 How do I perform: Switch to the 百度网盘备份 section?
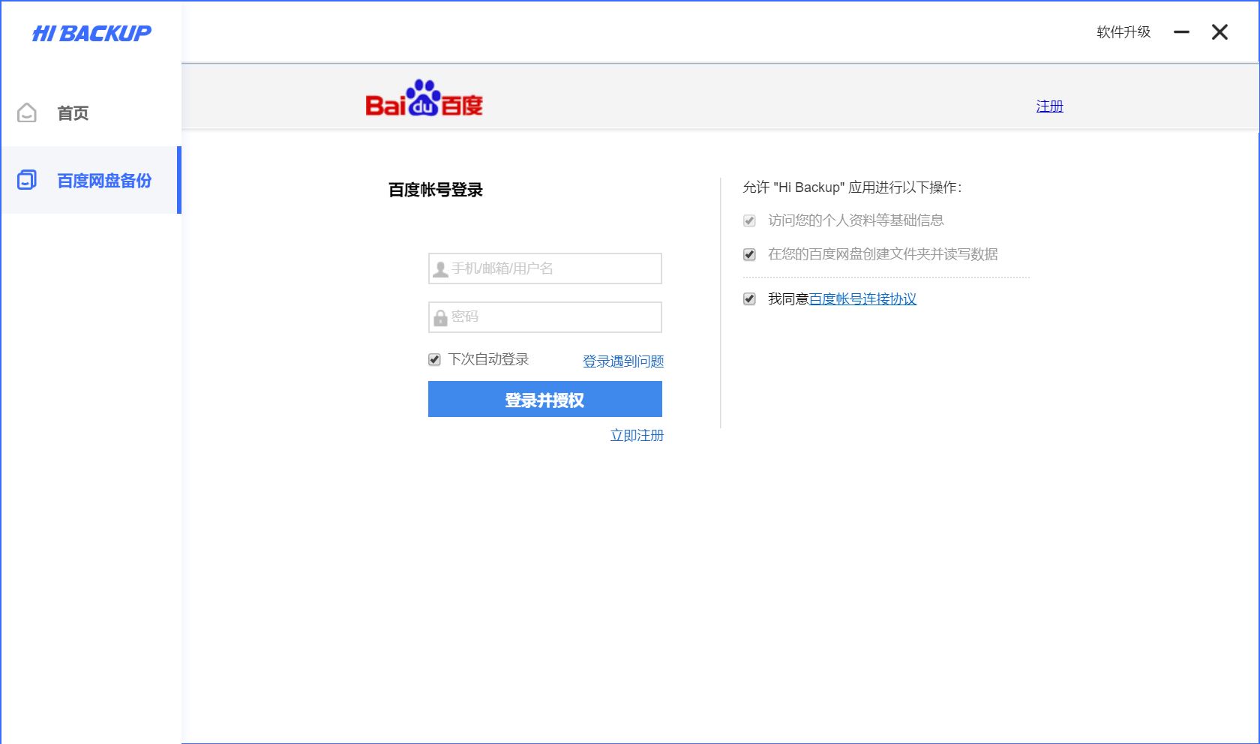103,181
